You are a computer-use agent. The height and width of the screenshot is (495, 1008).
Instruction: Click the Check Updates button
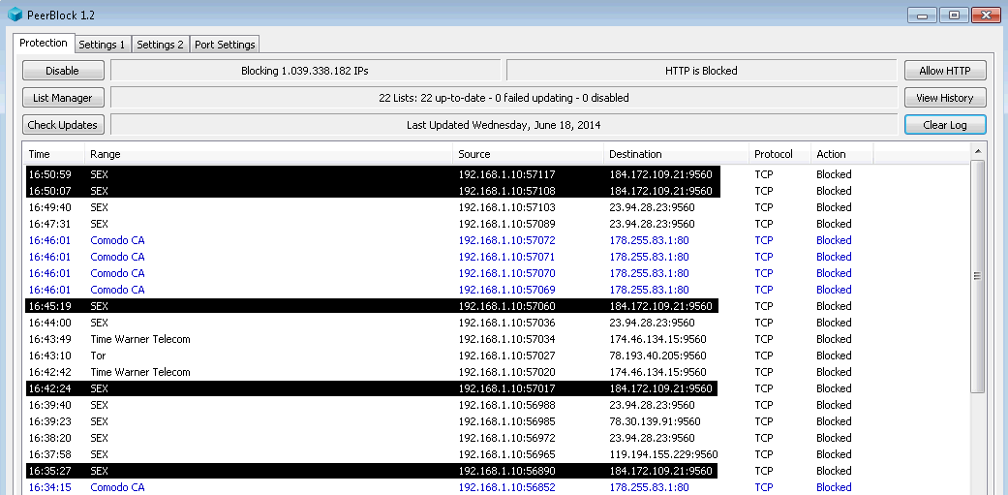point(63,125)
